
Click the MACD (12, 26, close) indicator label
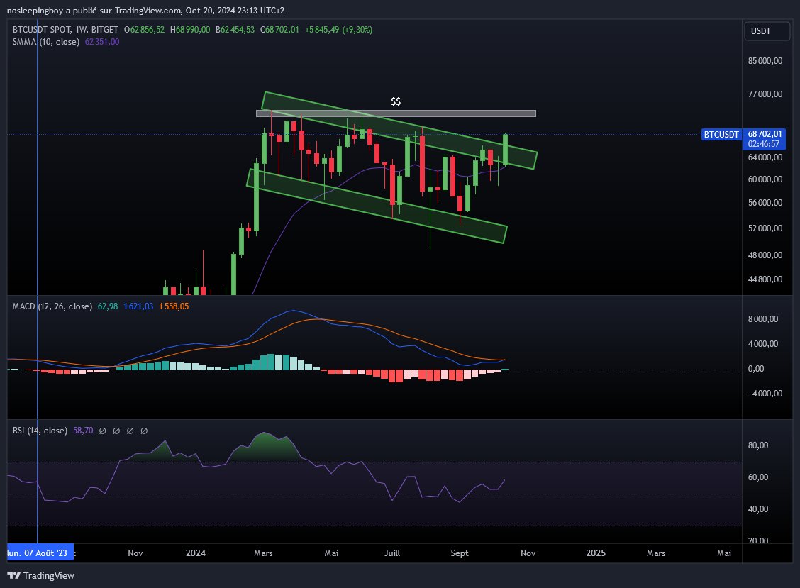[x=52, y=306]
